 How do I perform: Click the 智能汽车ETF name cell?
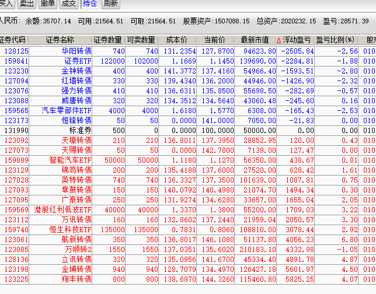click(70, 160)
